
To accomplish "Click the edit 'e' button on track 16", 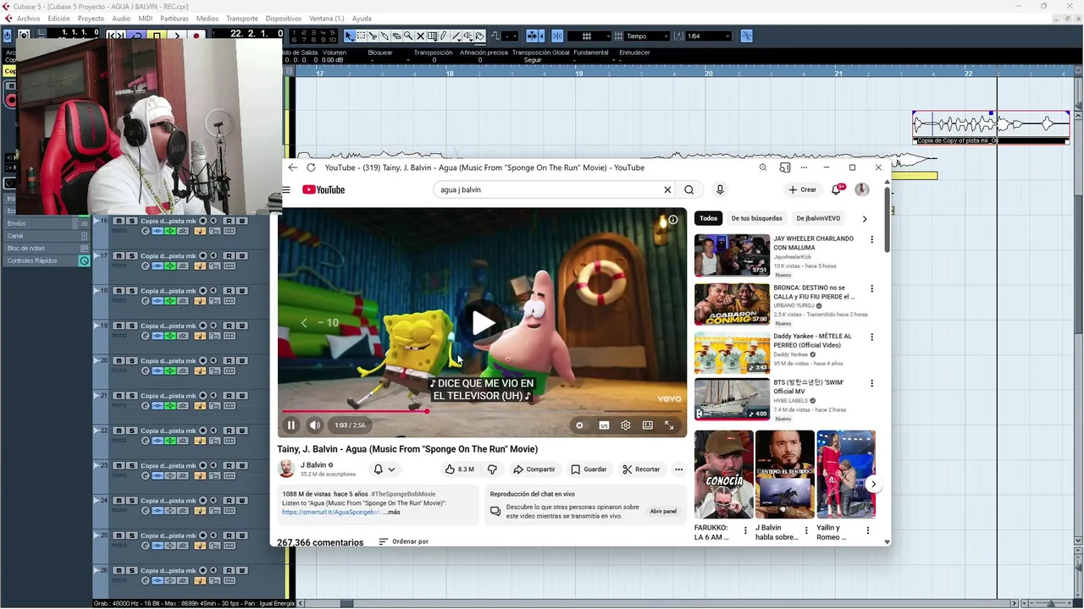I will click(146, 231).
